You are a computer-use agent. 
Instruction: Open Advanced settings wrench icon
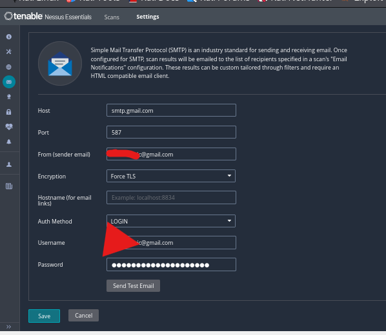(x=9, y=52)
